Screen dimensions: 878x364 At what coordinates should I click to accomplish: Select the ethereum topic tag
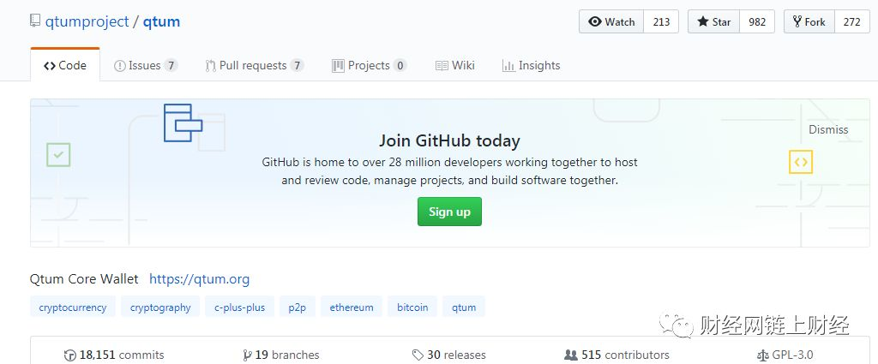351,307
